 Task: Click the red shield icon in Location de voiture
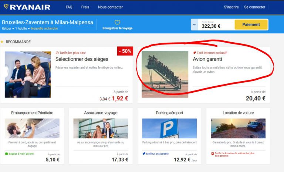[213, 154]
